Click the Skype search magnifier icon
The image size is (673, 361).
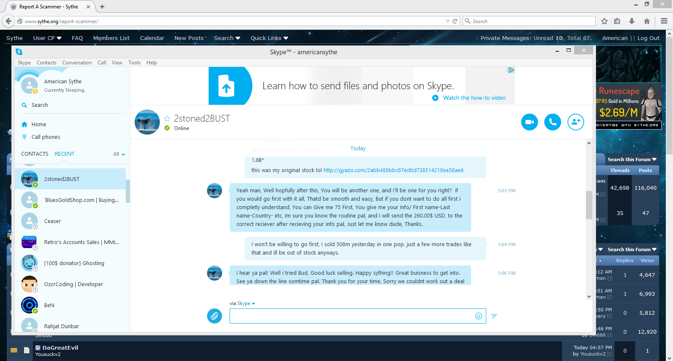tap(24, 105)
